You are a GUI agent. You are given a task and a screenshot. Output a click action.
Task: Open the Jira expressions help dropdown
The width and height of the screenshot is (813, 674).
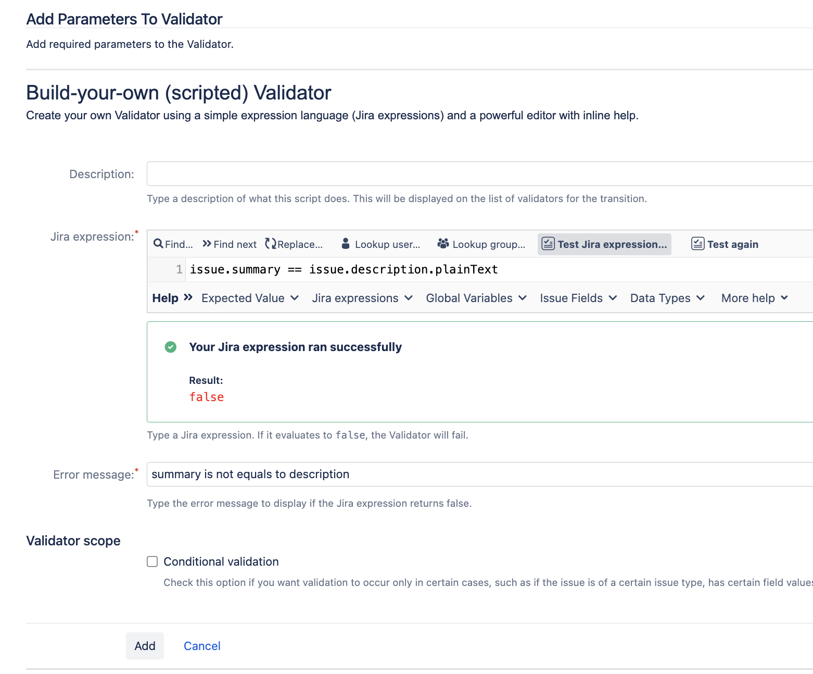[362, 298]
